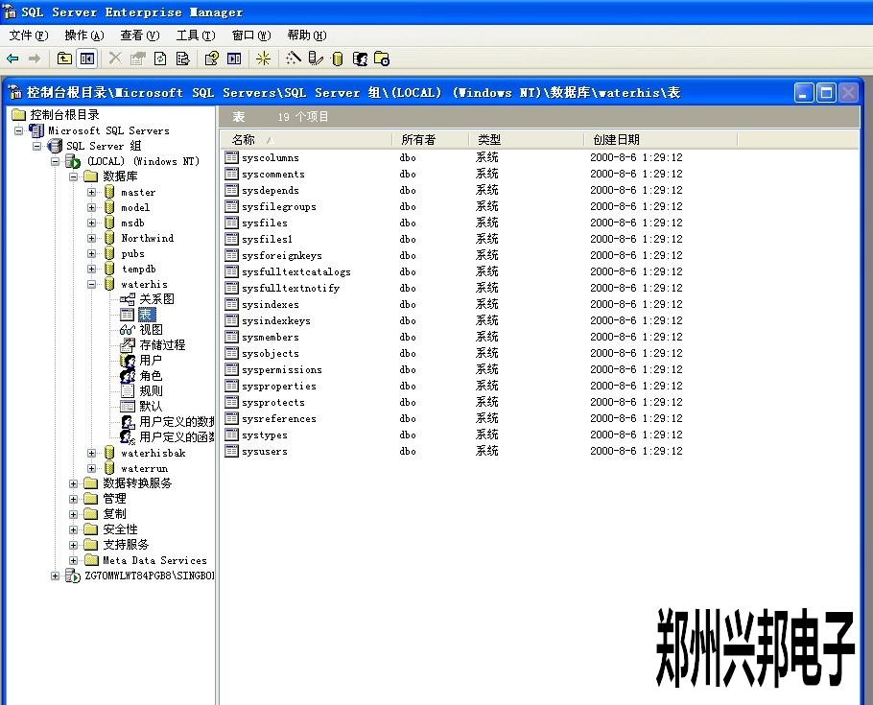Select the 角色 node under waterhis
This screenshot has height=705, width=873.
[x=151, y=376]
